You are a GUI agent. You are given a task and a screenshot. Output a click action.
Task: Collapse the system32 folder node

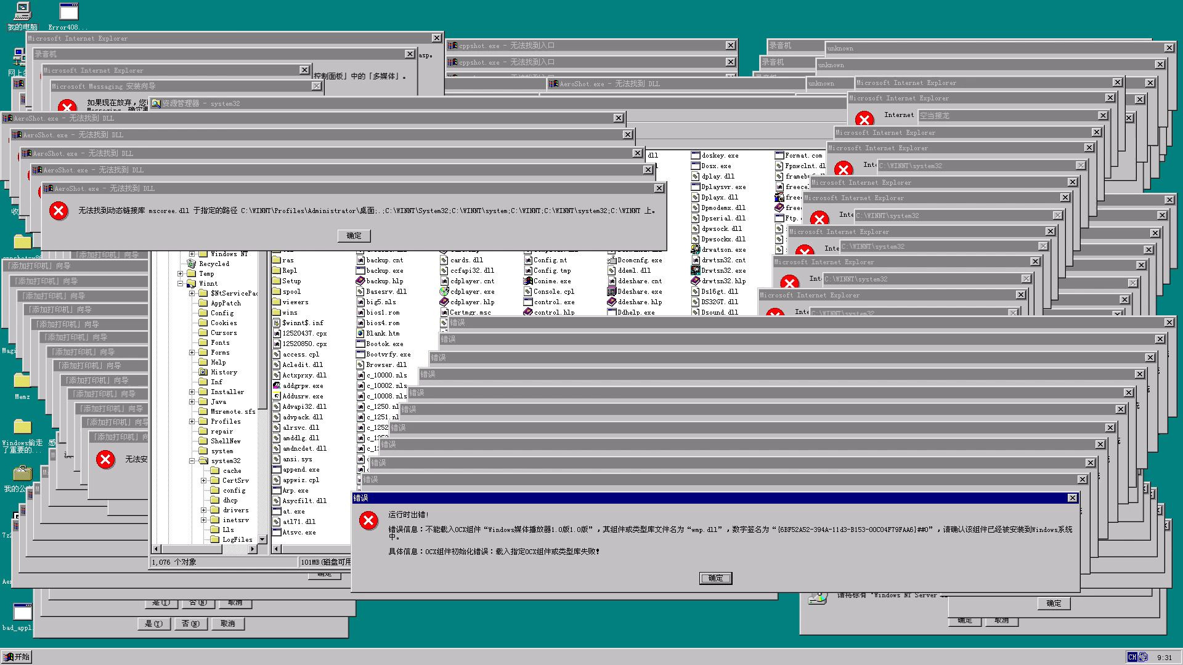point(192,461)
